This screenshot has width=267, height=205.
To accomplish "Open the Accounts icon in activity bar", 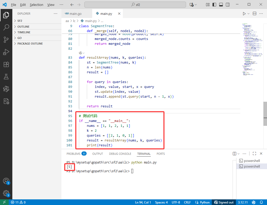I will 6,181.
